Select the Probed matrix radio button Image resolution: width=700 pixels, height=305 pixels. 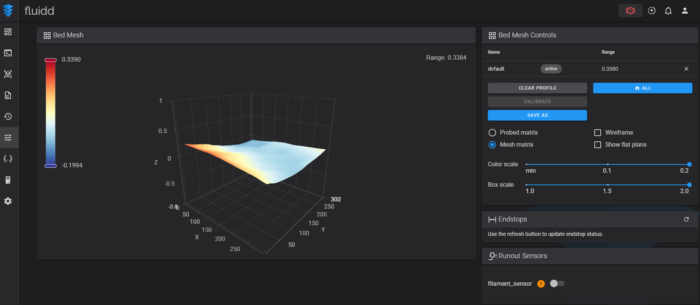click(x=492, y=133)
